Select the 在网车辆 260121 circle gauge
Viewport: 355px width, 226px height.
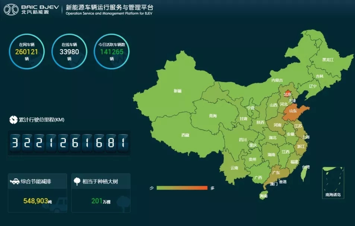click(x=27, y=52)
